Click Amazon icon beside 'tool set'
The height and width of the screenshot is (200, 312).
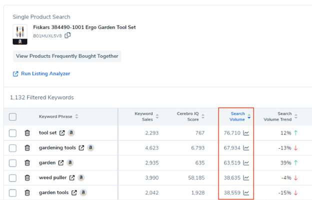[x=71, y=133]
